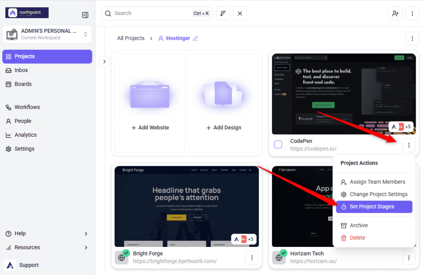Open the Projects section

click(47, 57)
